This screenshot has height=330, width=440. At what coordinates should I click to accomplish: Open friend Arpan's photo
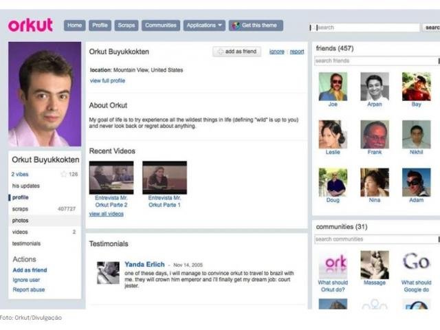coord(375,87)
